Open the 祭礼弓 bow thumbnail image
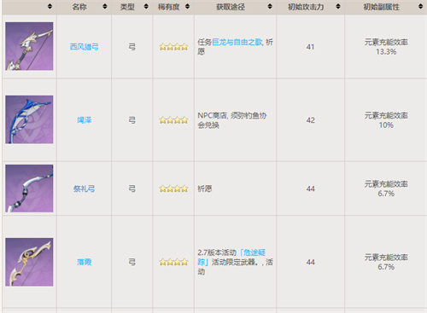This screenshot has width=427, height=313. coord(29,188)
